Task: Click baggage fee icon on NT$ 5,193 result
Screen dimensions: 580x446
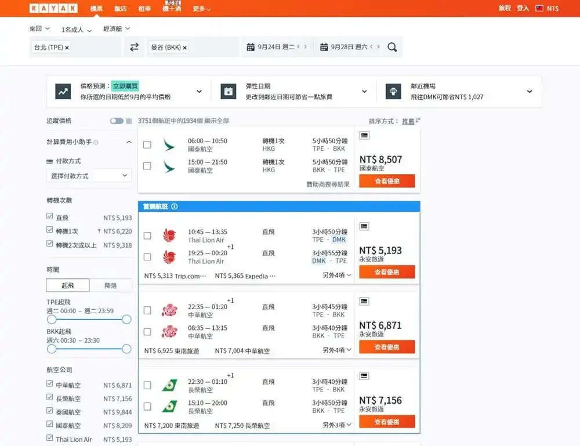Action: point(364,226)
